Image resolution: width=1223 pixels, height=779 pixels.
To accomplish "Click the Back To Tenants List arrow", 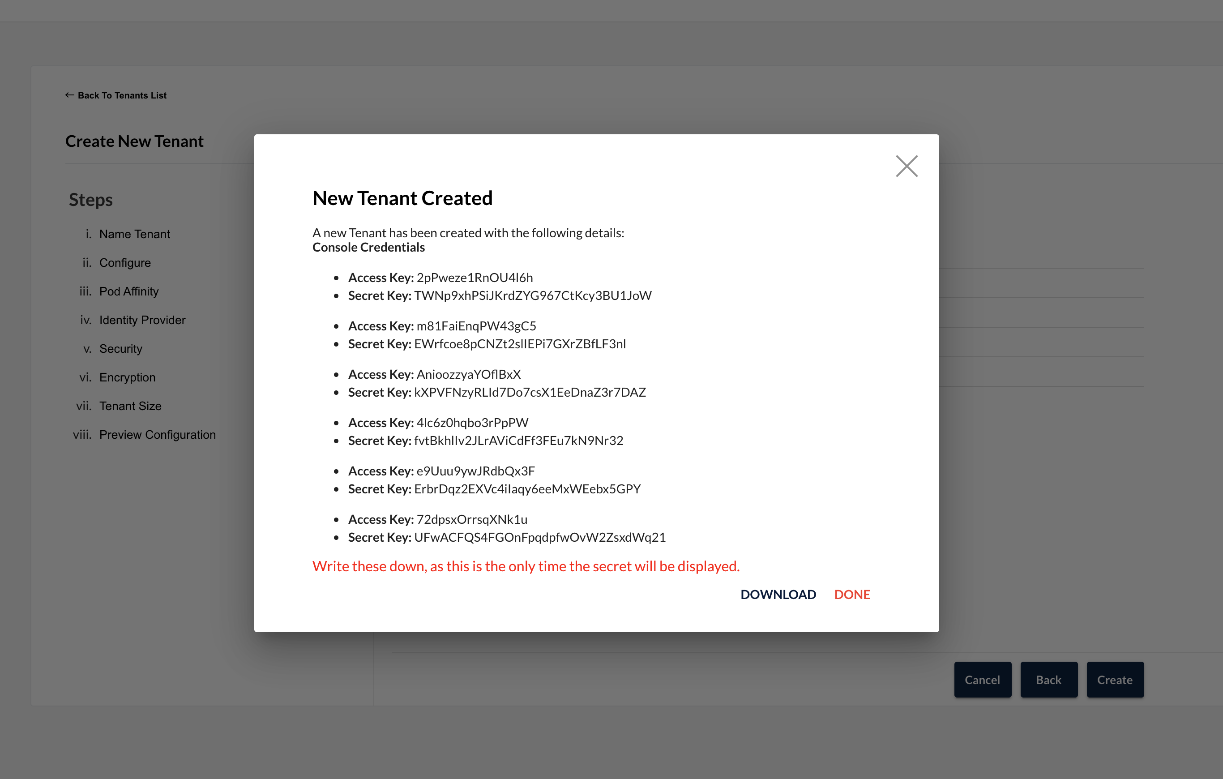I will point(69,95).
